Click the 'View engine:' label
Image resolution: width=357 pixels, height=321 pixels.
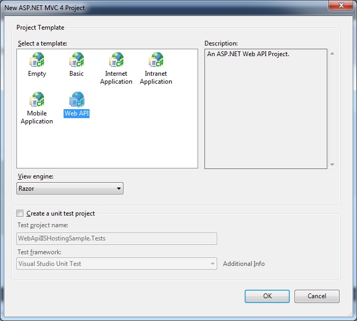click(35, 176)
